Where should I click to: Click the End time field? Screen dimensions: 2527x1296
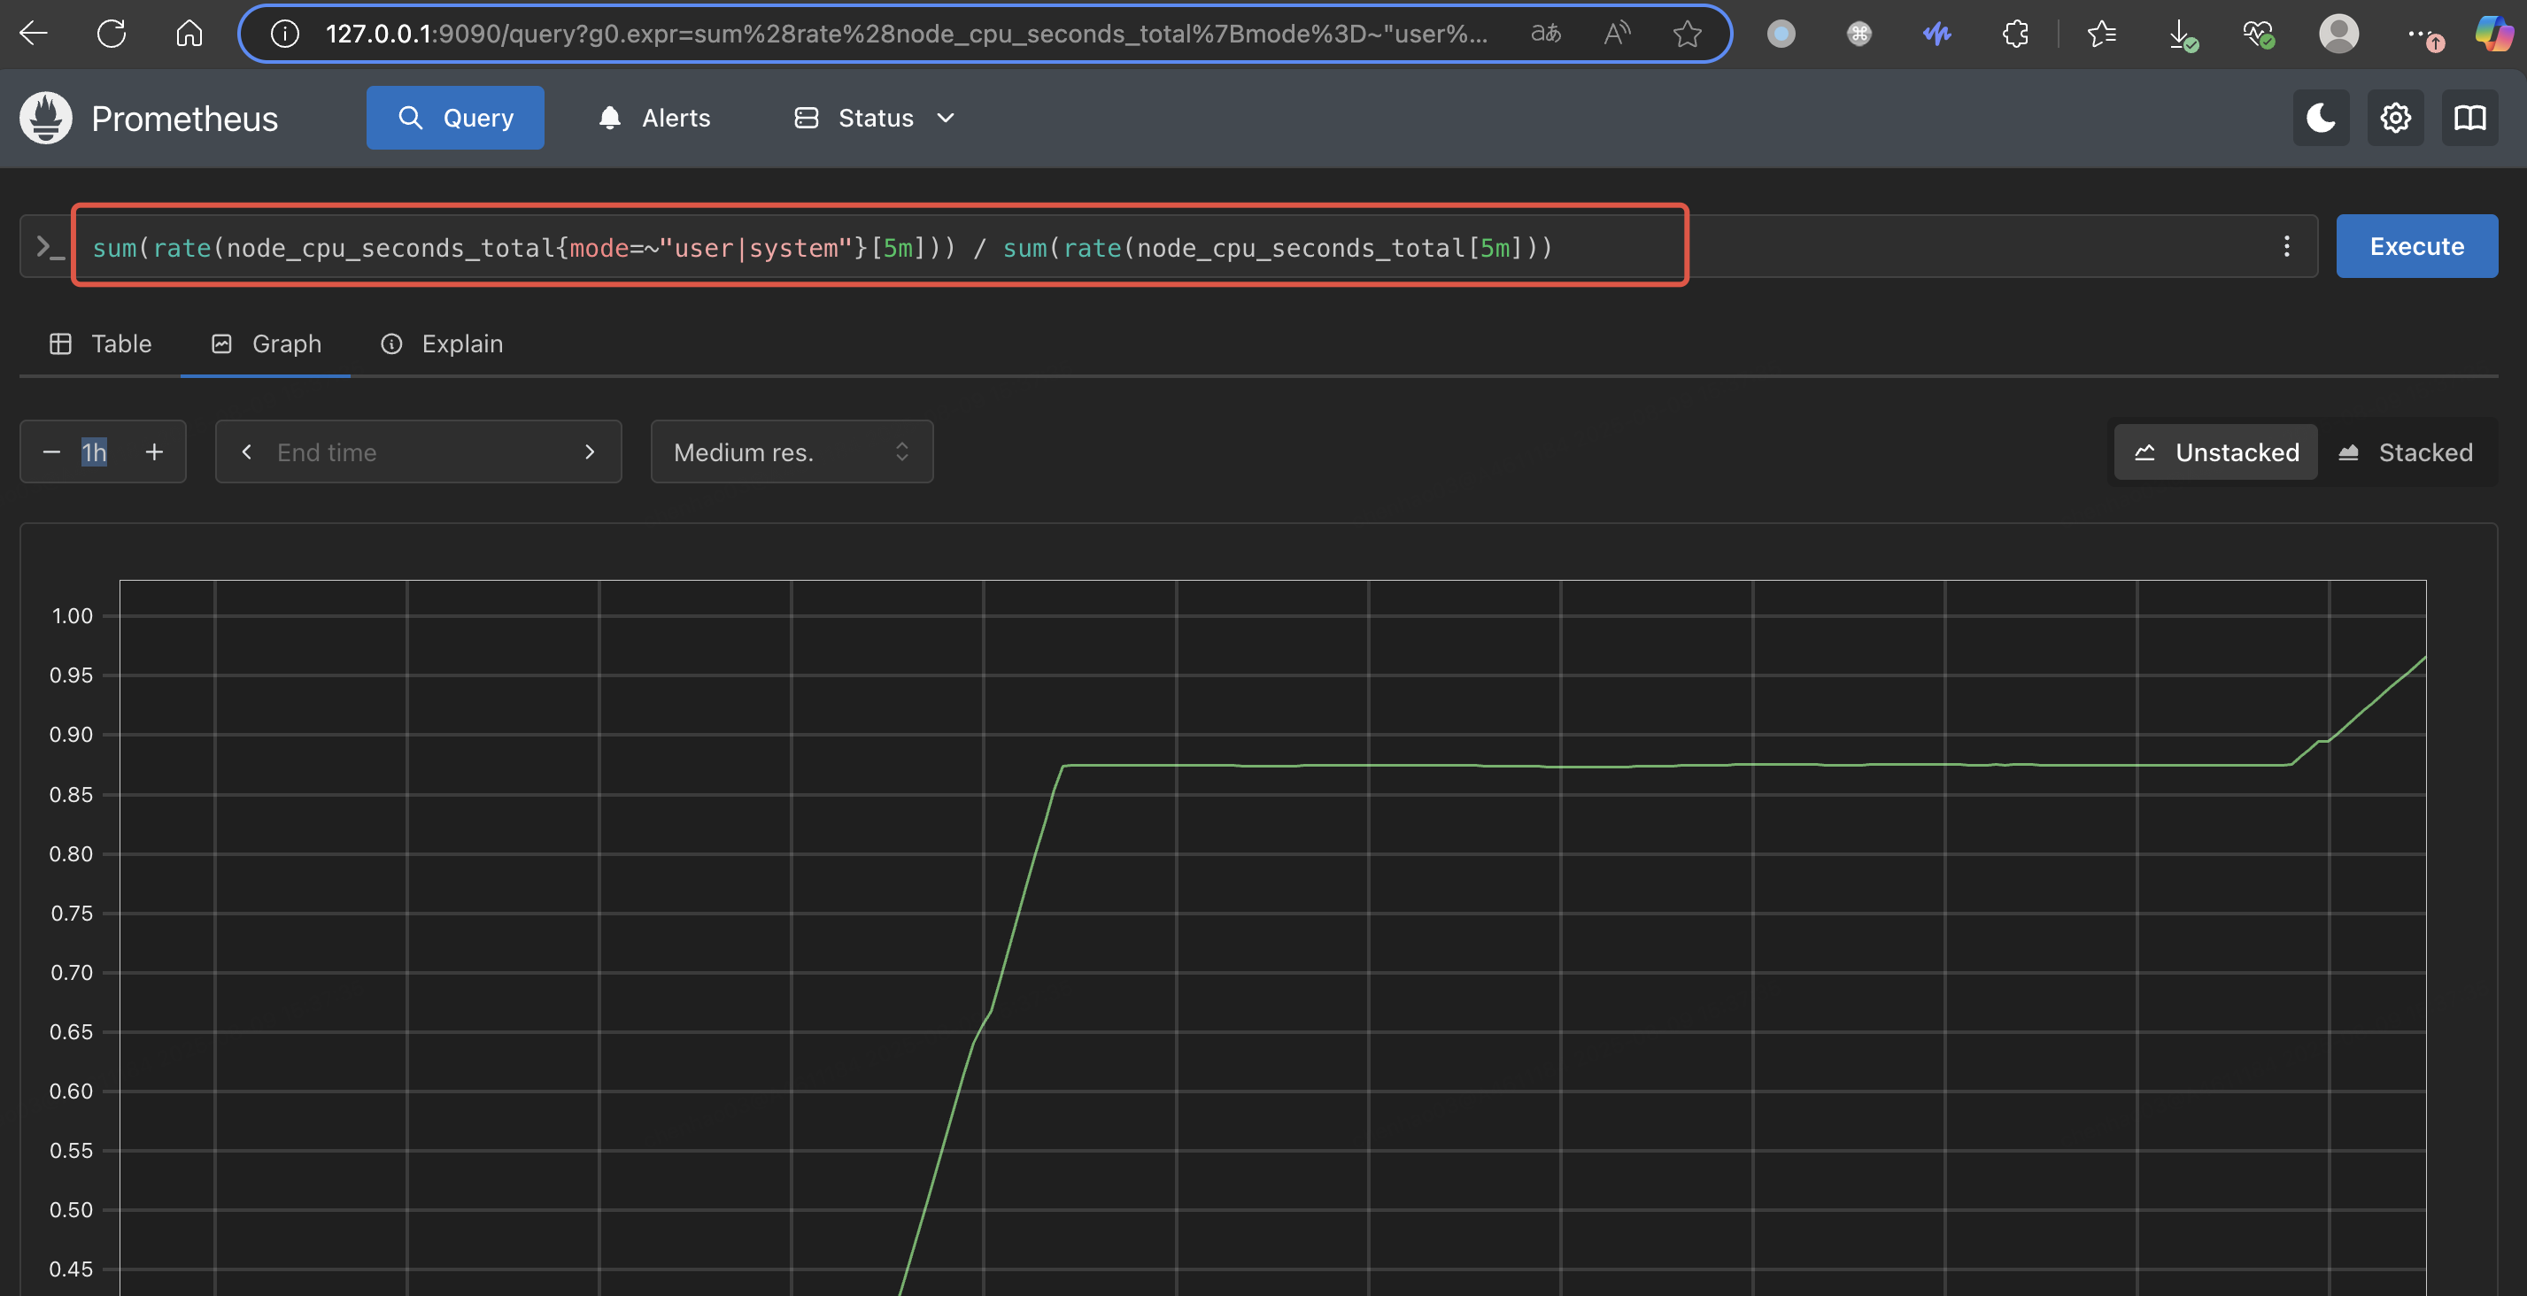pyautogui.click(x=419, y=452)
